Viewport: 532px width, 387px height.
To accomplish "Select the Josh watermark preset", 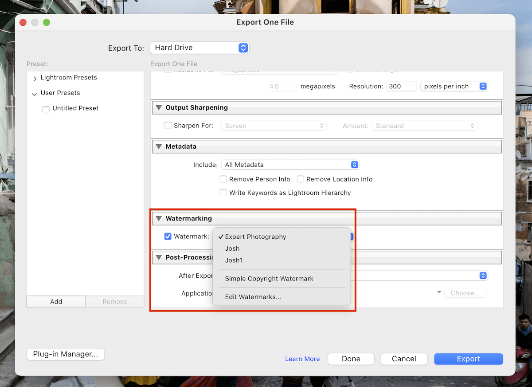I will [232, 249].
